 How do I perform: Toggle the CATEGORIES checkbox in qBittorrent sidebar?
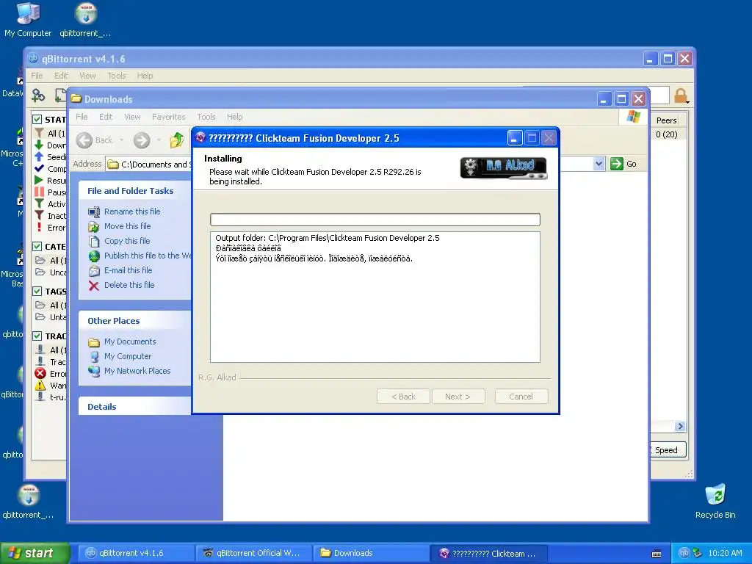[x=37, y=247]
